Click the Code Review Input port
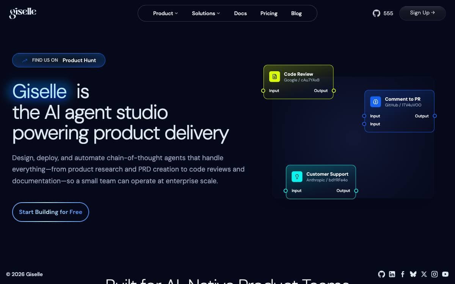 tap(263, 91)
